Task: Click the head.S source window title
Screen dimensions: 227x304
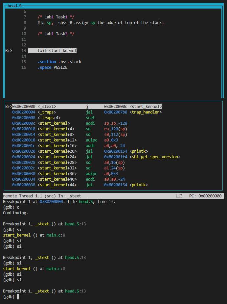Action: click(x=14, y=6)
